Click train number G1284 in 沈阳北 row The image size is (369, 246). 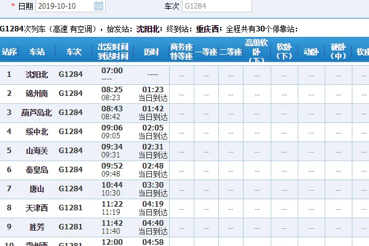tap(71, 74)
